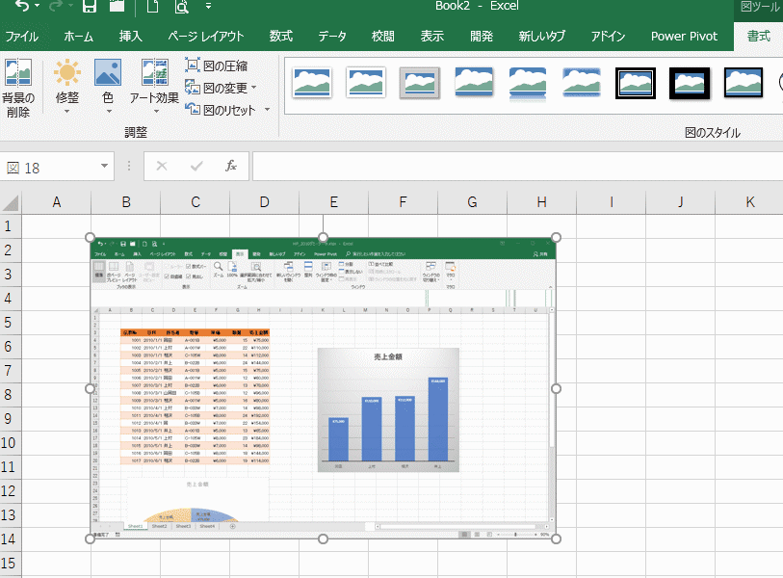The width and height of the screenshot is (783, 578).
Task: Select row 15 header
Action: (x=11, y=564)
